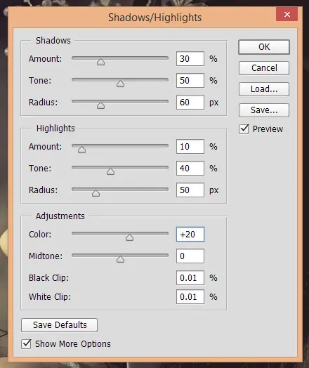The image size is (309, 368).
Task: Click the Color adjustment slider handle
Action: 129,237
